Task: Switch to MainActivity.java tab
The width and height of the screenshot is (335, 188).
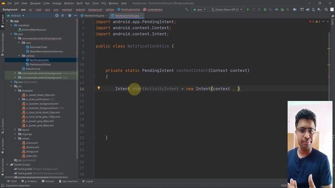Action: point(94,16)
